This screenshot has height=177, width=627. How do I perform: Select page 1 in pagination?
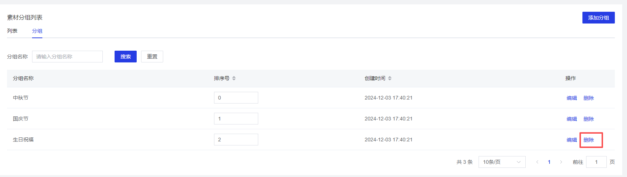coord(549,162)
